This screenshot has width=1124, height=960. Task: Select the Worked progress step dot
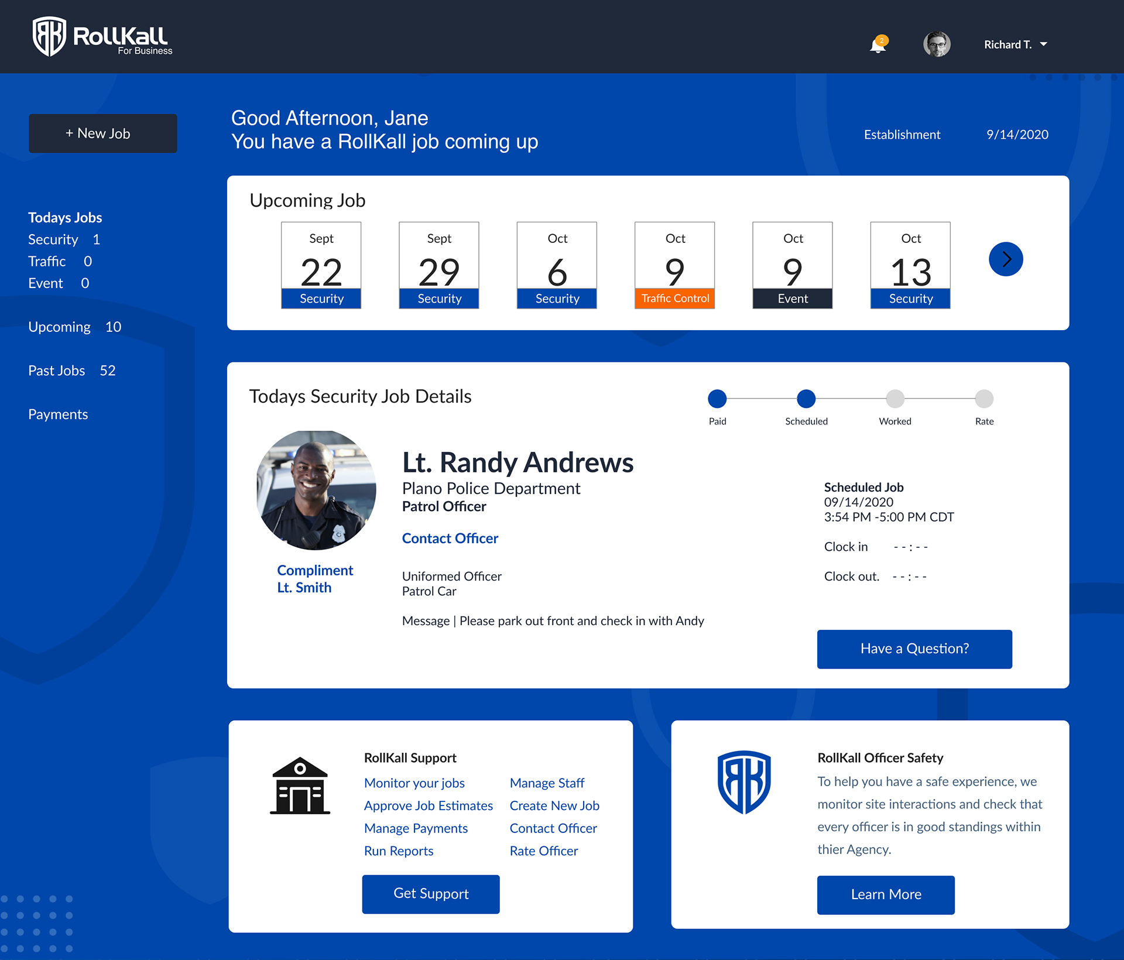(895, 399)
